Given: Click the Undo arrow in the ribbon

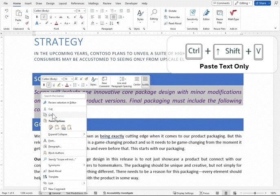Looking at the screenshot, I should (x=7, y=17).
